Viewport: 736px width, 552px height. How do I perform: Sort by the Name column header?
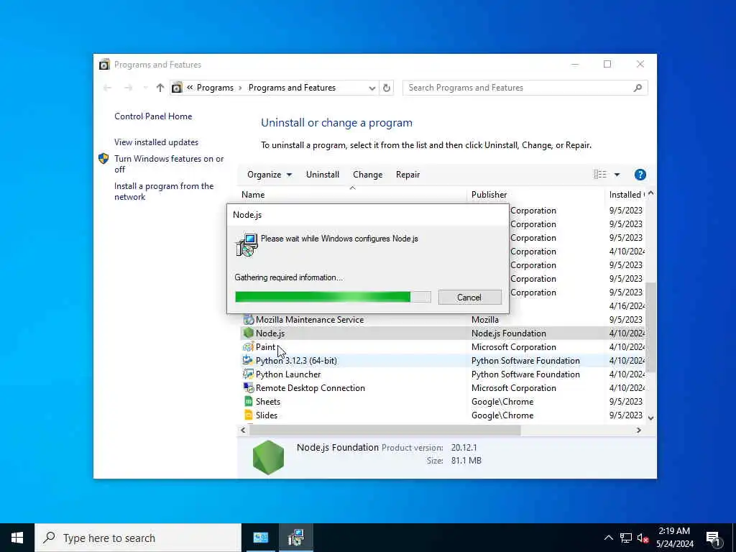pos(352,195)
